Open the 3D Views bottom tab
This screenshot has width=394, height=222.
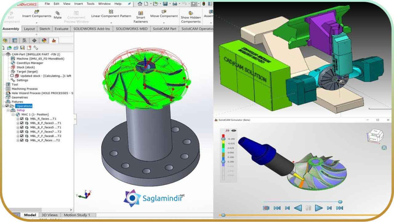(50, 215)
